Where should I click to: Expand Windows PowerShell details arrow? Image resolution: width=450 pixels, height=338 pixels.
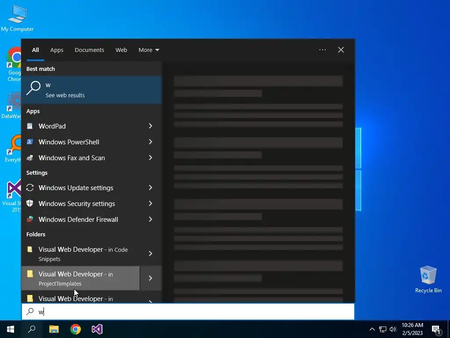click(150, 142)
